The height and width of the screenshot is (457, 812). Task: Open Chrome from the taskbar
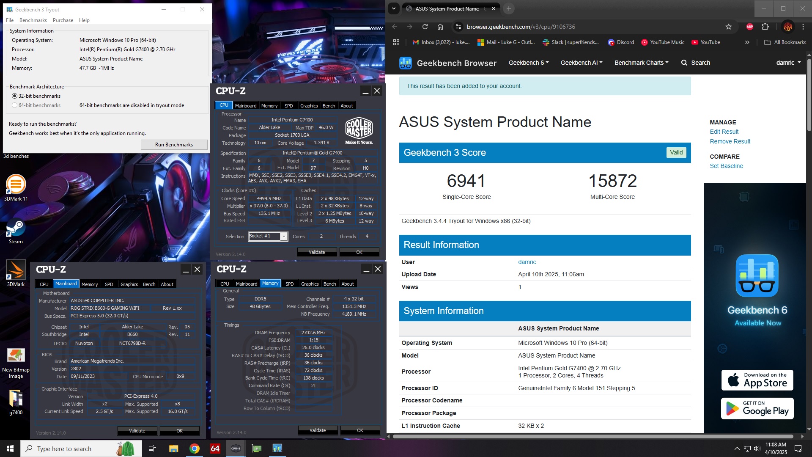(195, 449)
